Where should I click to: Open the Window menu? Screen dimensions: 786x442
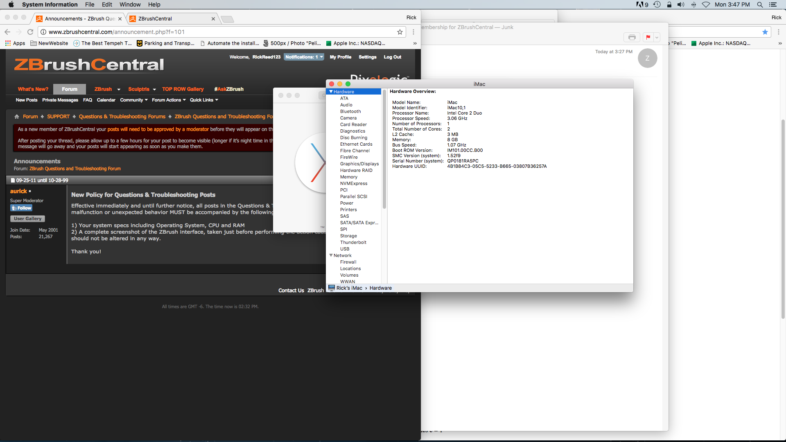pyautogui.click(x=130, y=5)
